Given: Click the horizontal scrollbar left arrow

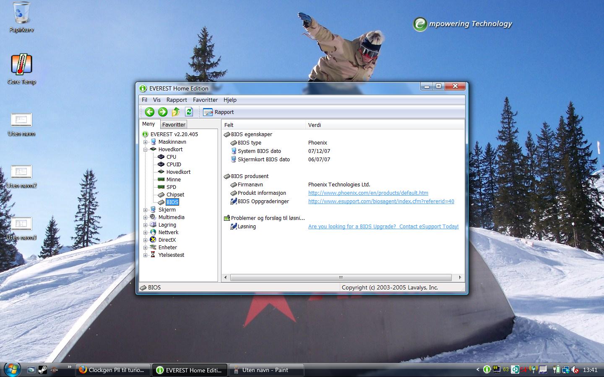Looking at the screenshot, I should tap(226, 277).
